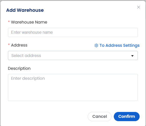Viewport: 146px width, 126px height.
Task: Click the empty lower part of Description box
Action: tap(73, 93)
